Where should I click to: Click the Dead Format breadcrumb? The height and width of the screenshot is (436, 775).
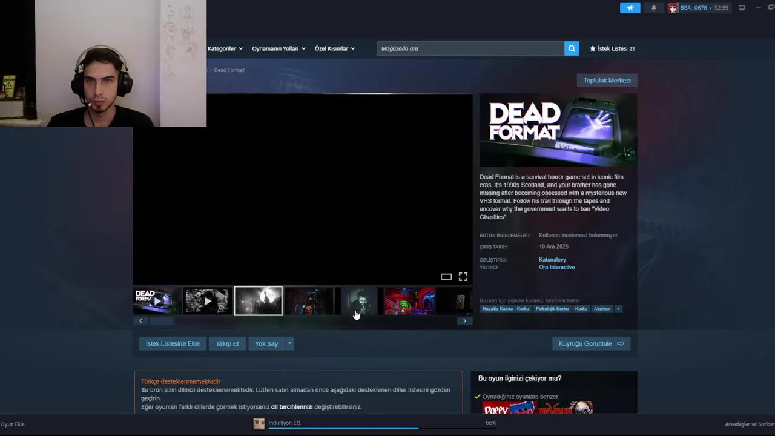tap(229, 70)
